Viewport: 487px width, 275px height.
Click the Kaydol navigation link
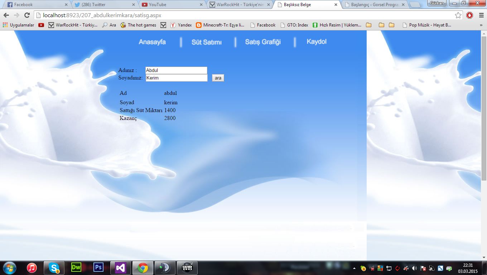(317, 42)
